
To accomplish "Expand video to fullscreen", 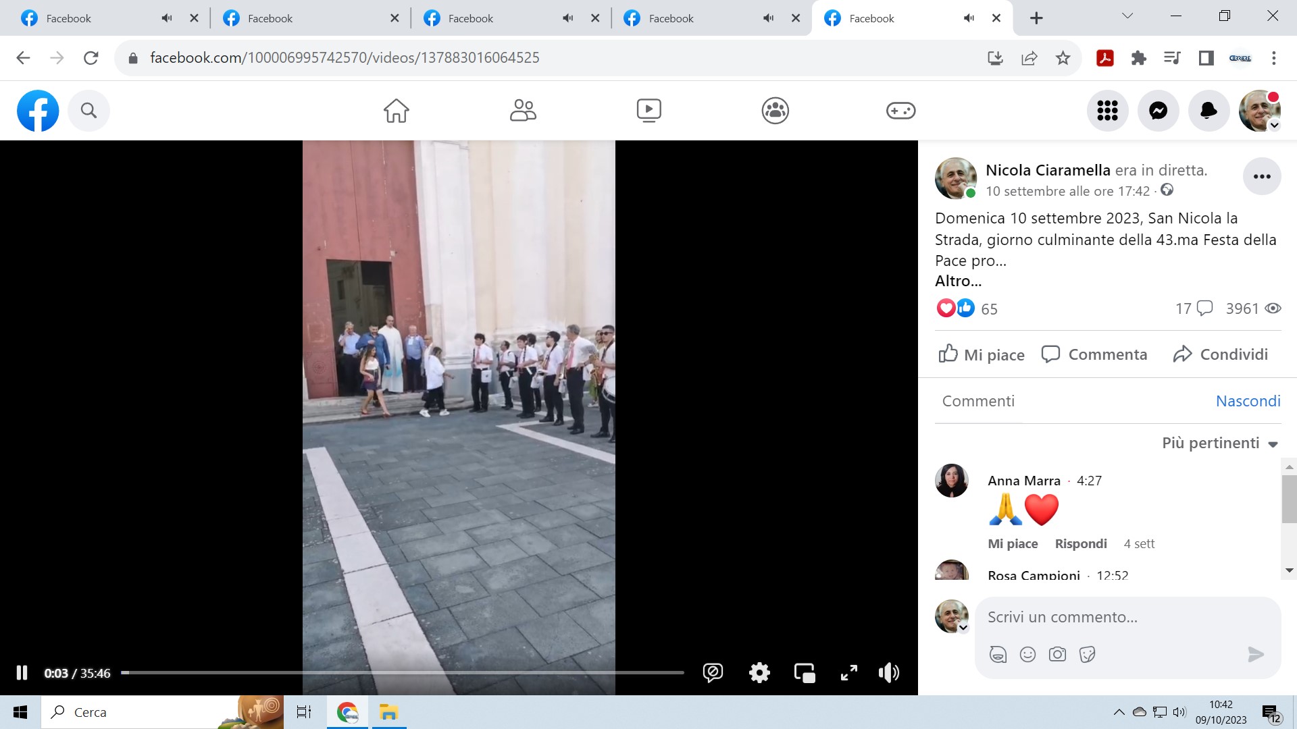I will click(849, 672).
